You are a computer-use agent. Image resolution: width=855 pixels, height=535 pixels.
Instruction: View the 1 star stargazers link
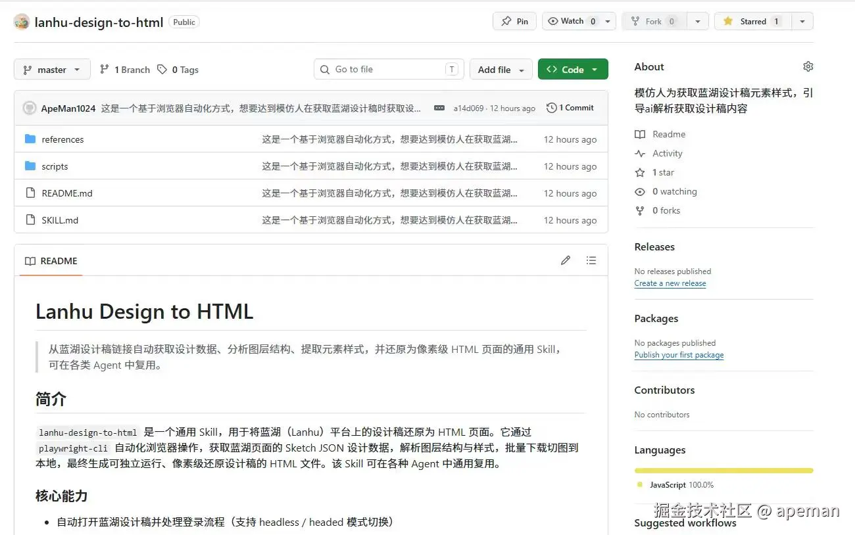coord(654,172)
